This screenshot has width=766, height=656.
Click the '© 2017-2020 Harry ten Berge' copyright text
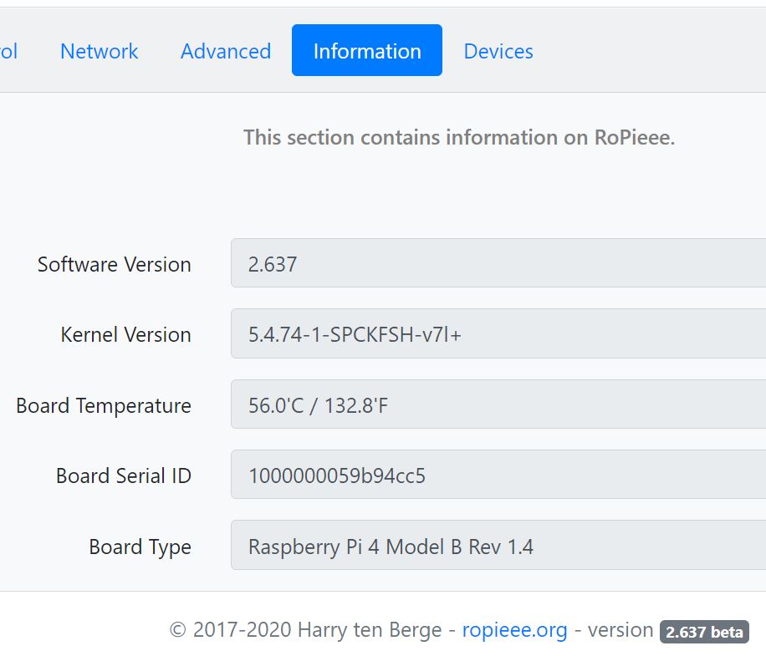(305, 629)
